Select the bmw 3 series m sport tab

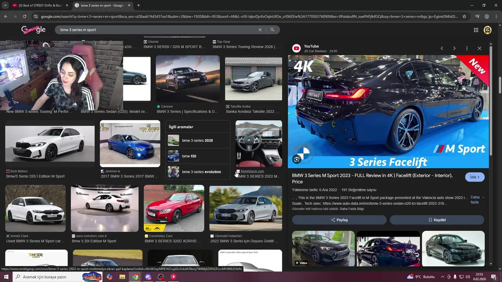click(x=102, y=5)
